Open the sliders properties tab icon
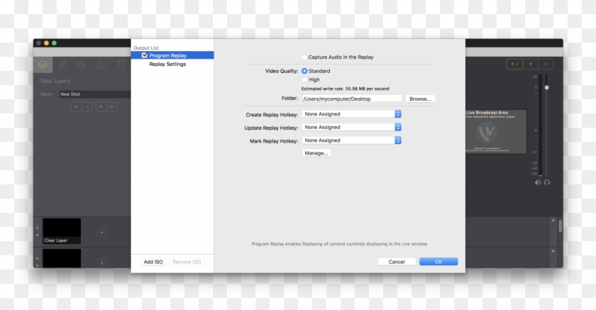Image resolution: width=596 pixels, height=310 pixels. [x=62, y=65]
